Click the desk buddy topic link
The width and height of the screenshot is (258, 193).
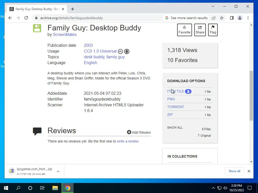click(94, 57)
